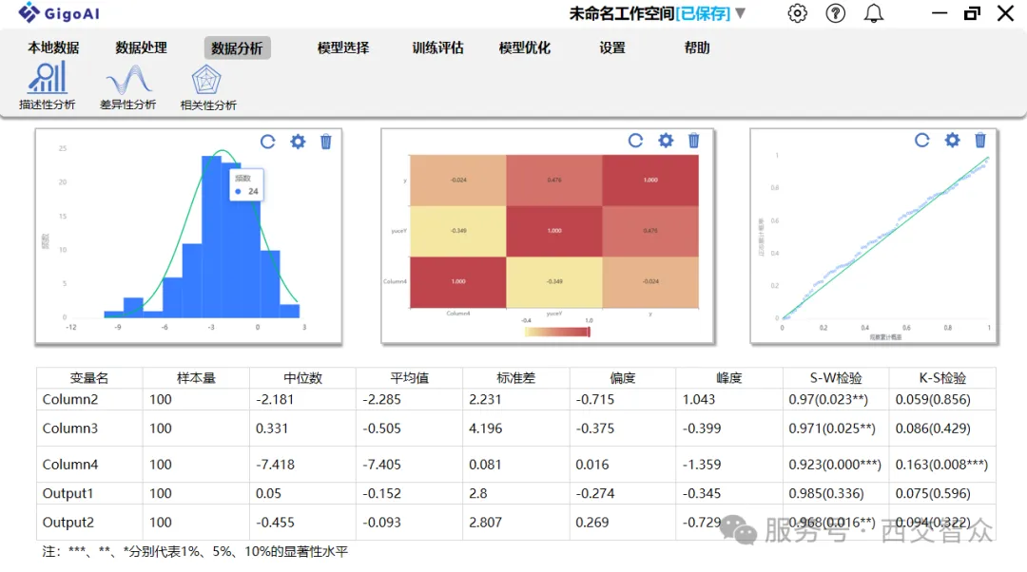Delete the Q-Q plot chart
Viewport: 1027px width, 572px height.
click(980, 140)
